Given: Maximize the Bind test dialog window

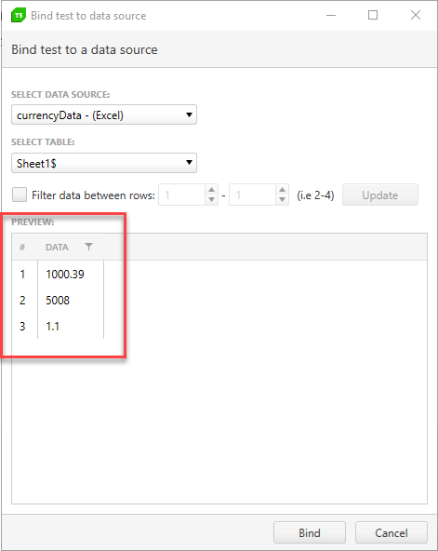Looking at the screenshot, I should pyautogui.click(x=373, y=15).
